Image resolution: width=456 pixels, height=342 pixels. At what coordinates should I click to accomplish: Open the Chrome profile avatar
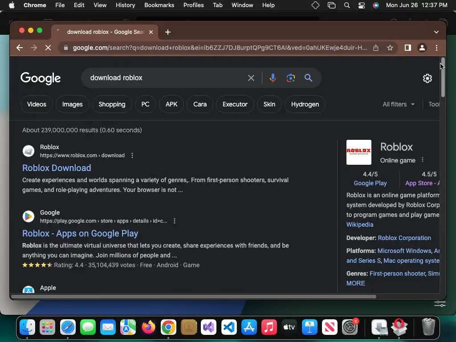pyautogui.click(x=422, y=48)
